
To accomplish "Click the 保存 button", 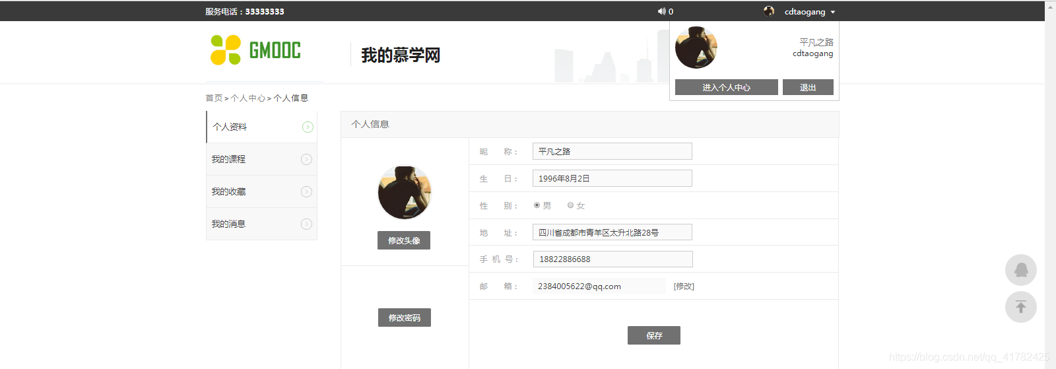I will (654, 335).
